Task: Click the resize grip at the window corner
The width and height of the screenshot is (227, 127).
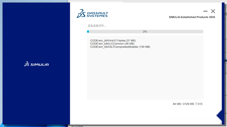Action: tap(220, 123)
